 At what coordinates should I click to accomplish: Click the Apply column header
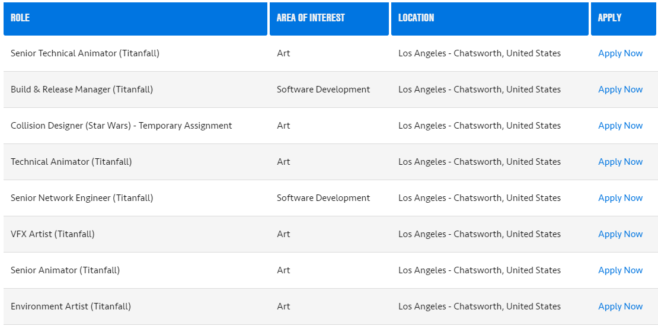[609, 18]
